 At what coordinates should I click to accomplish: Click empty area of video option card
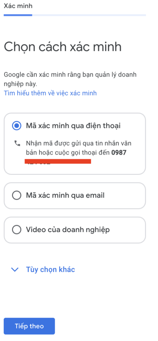[128, 230]
